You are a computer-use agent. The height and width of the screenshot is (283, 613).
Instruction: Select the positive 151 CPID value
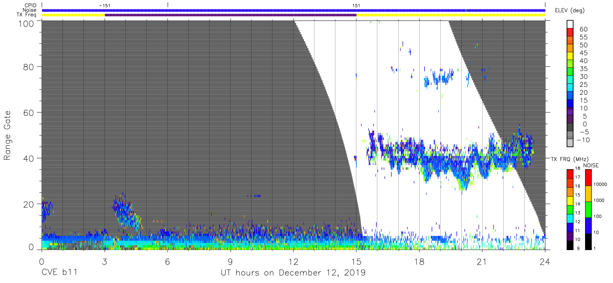(x=356, y=5)
